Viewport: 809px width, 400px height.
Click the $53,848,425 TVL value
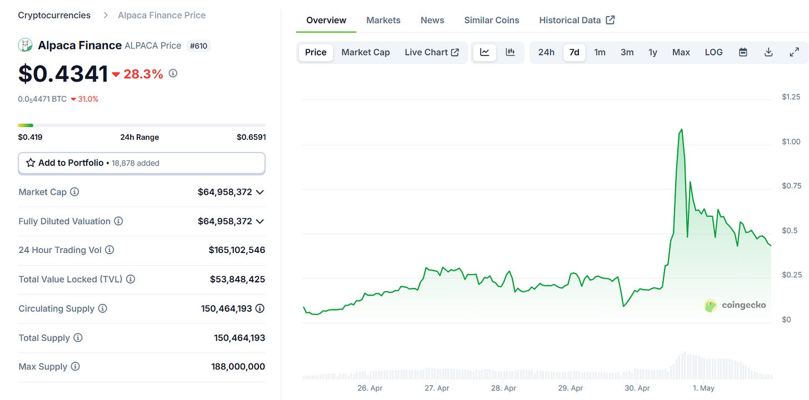(x=237, y=279)
